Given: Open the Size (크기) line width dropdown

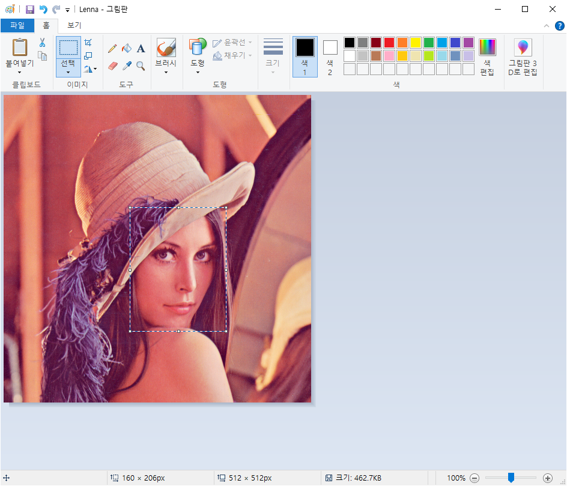Looking at the screenshot, I should 273,57.
